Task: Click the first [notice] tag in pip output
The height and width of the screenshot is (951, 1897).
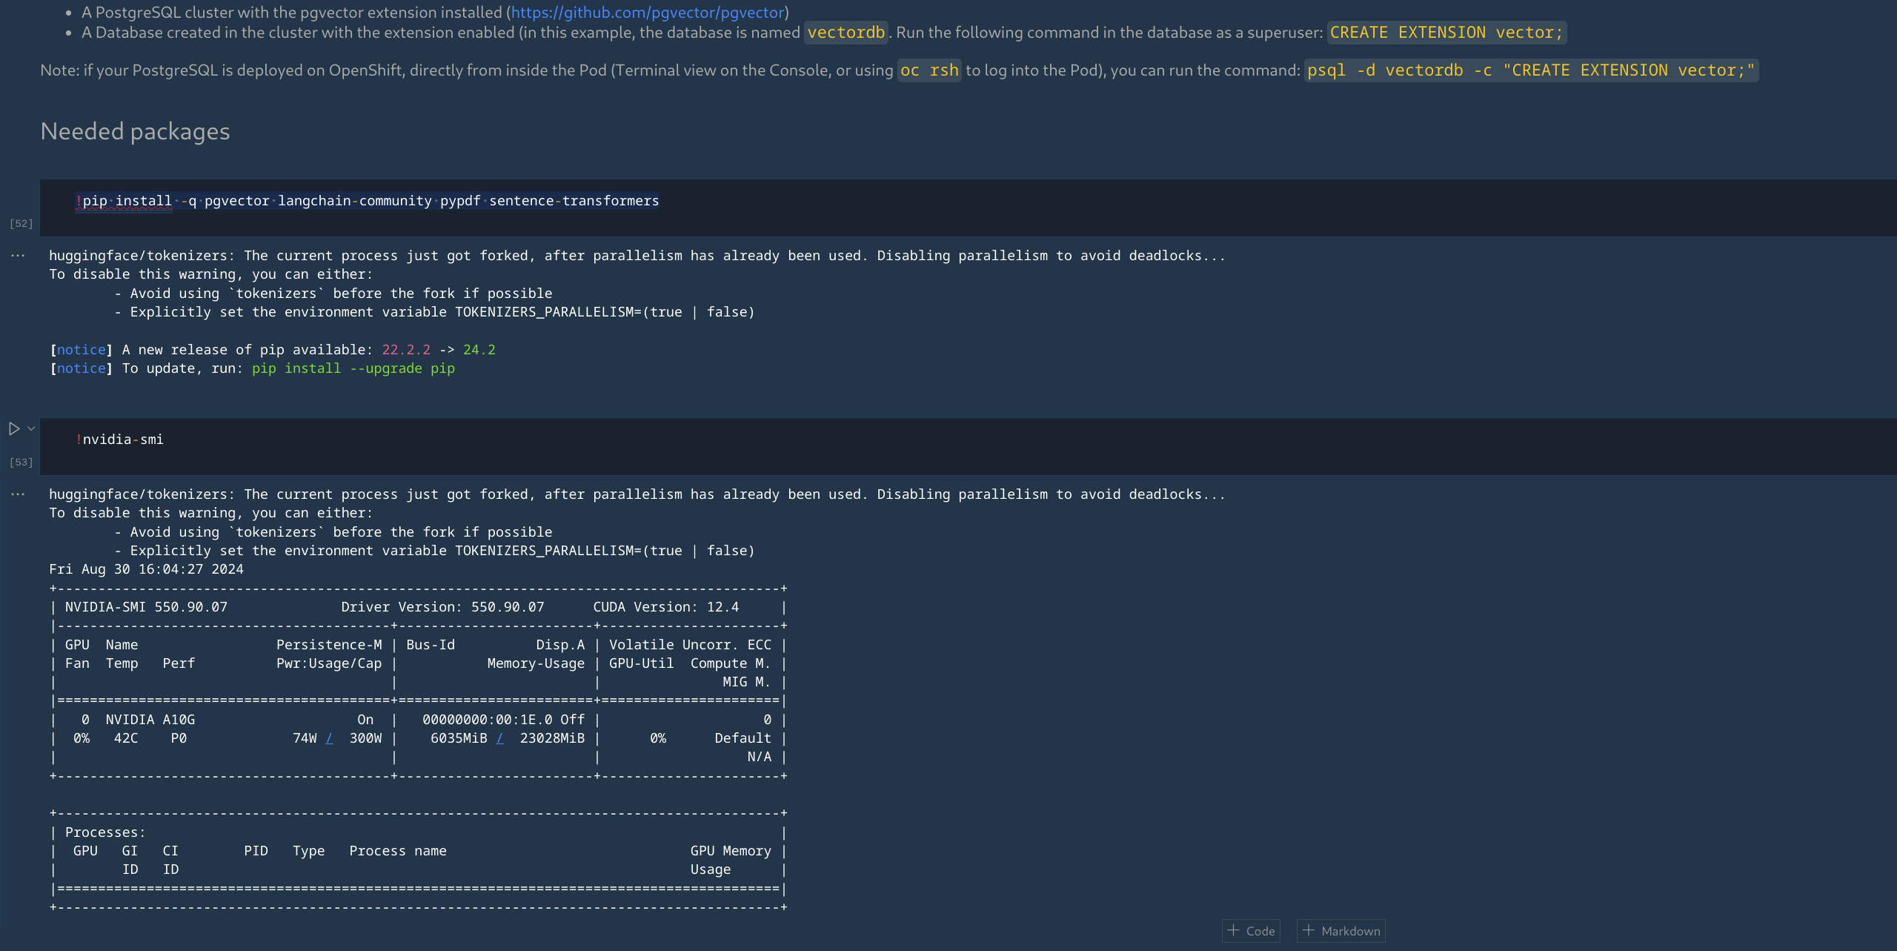Action: (82, 350)
